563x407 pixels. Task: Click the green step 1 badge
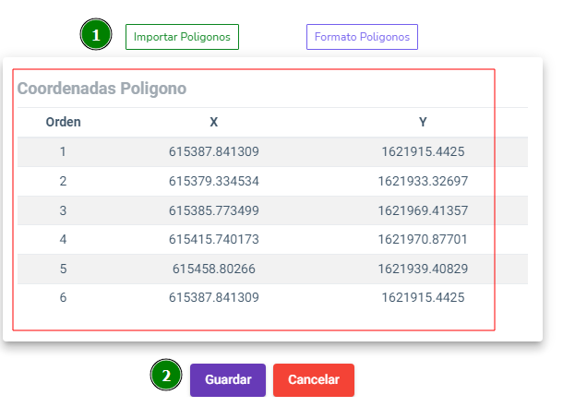pyautogui.click(x=96, y=34)
